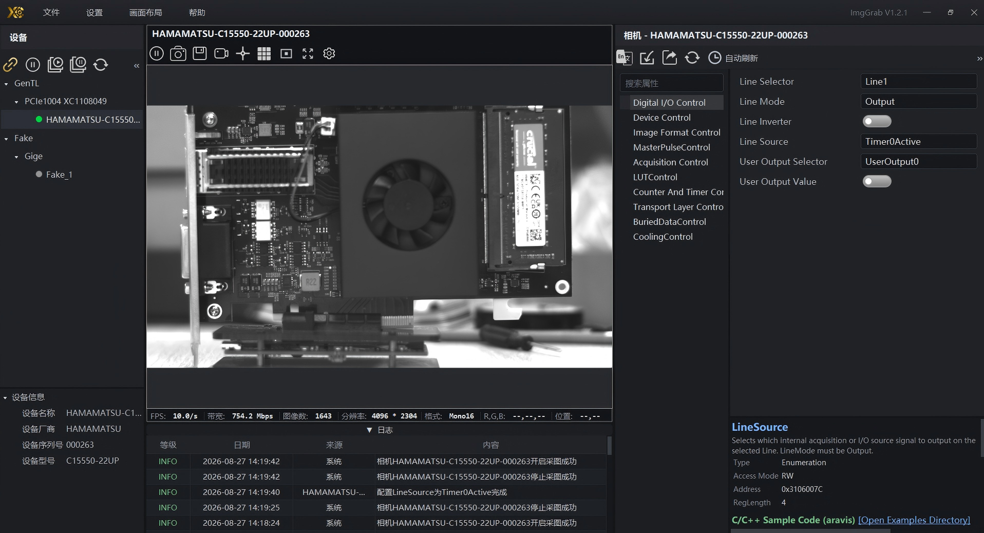The height and width of the screenshot is (533, 984).
Task: Start video recording
Action: pyautogui.click(x=221, y=53)
